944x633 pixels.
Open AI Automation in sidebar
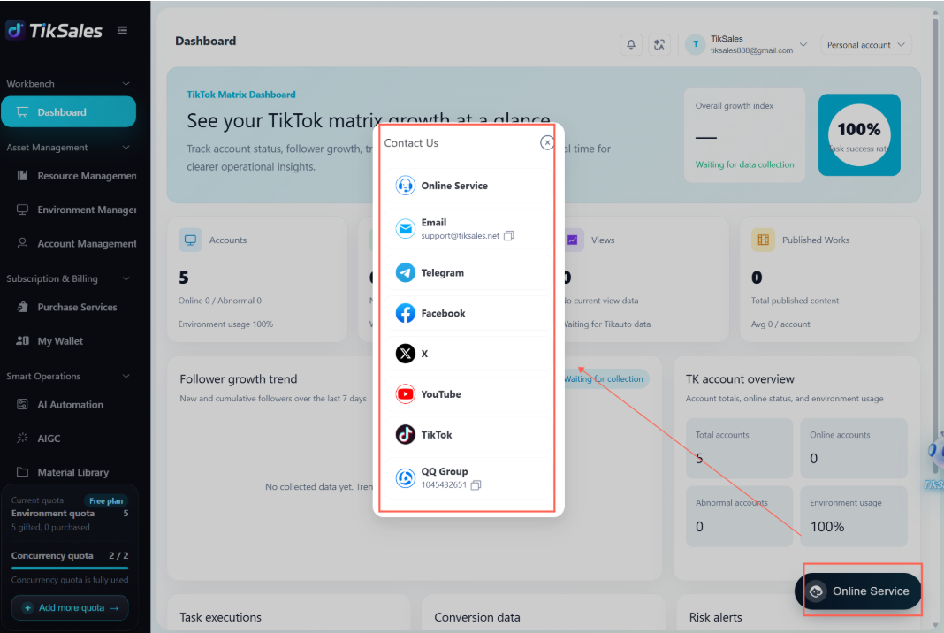[x=69, y=405]
